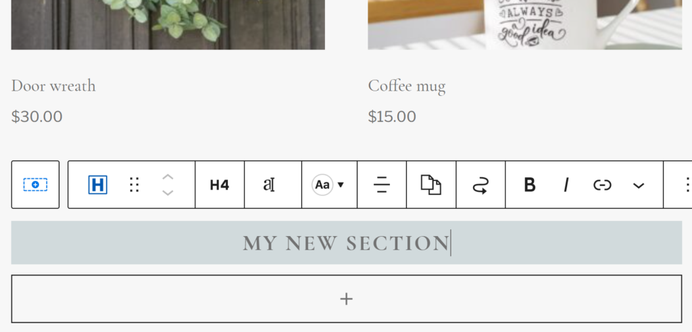Open the Coffee mug product title
This screenshot has width=692, height=332.
pyautogui.click(x=407, y=86)
